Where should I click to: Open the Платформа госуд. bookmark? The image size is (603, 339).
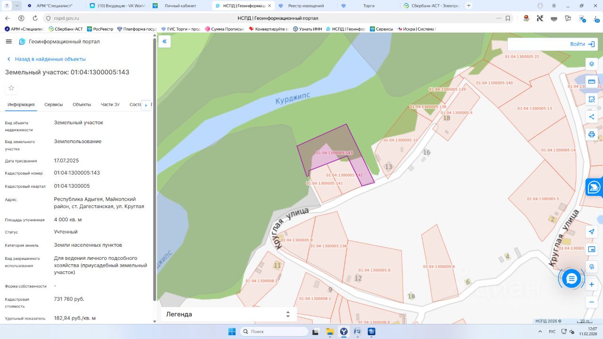coord(137,29)
